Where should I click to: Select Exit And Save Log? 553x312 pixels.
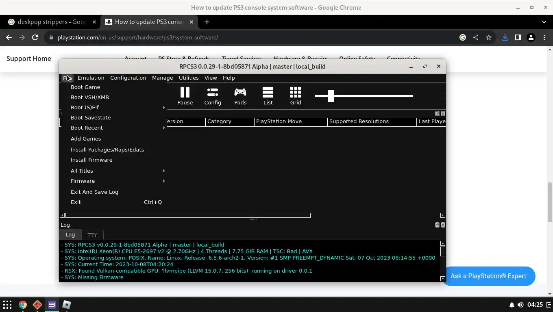coord(113,192)
